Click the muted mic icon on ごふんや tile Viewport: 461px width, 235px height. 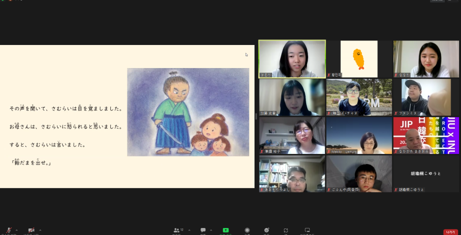(x=329, y=190)
